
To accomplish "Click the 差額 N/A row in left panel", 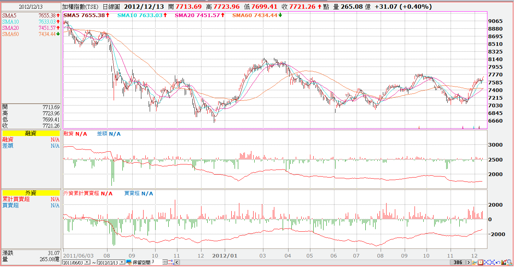I will [x=31, y=146].
